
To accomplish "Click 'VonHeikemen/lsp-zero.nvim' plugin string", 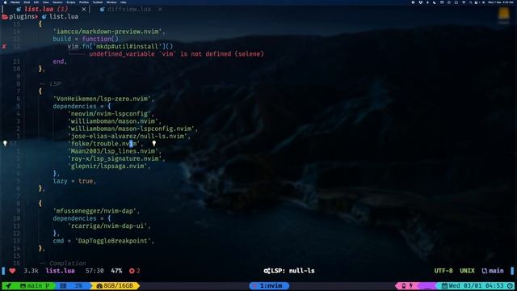I will coord(102,99).
